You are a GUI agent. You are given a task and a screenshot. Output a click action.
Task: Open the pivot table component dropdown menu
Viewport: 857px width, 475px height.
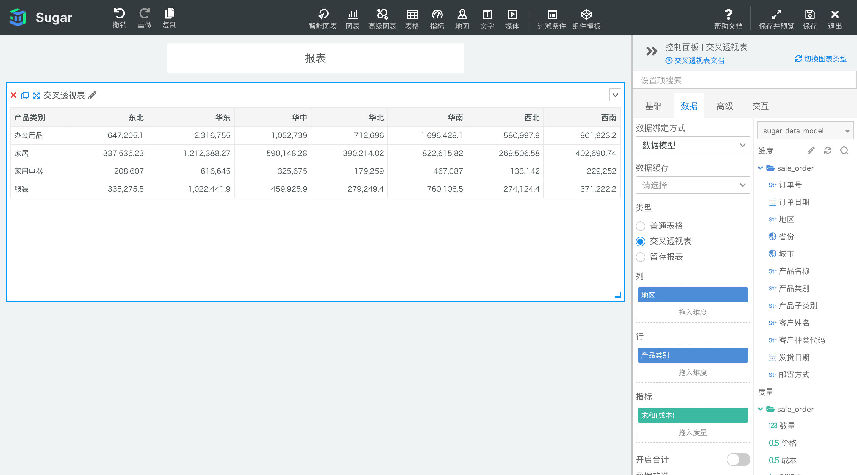click(615, 95)
